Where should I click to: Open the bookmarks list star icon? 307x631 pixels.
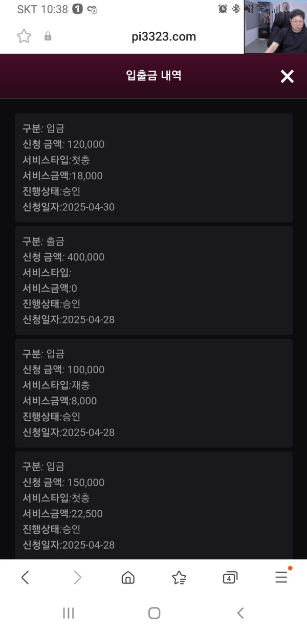pyautogui.click(x=179, y=578)
